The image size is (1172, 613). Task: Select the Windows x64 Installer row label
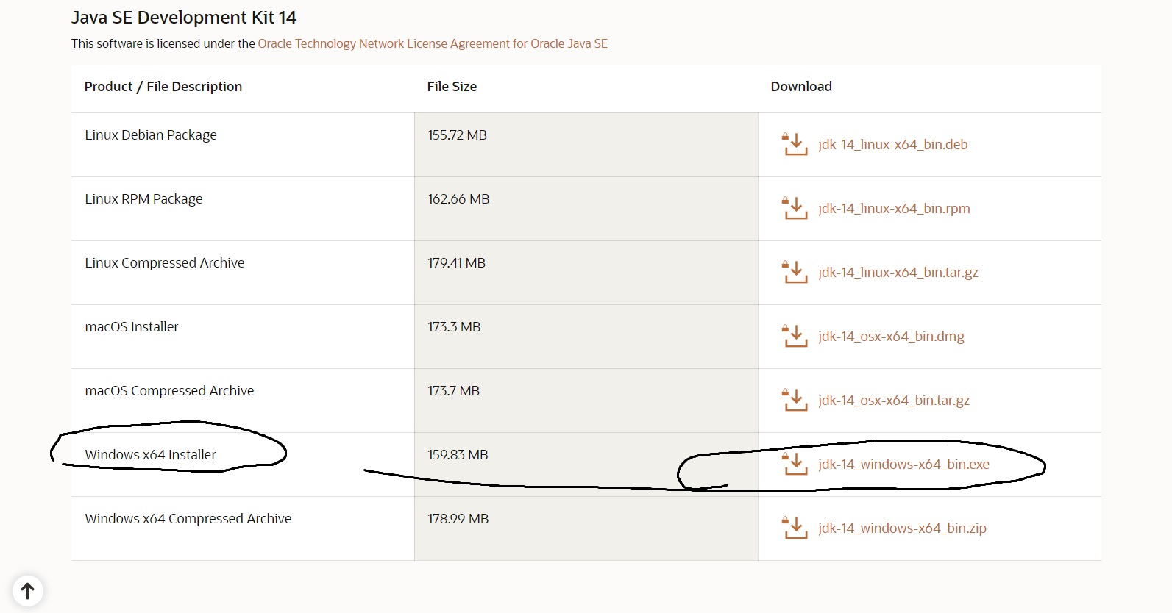[150, 455]
